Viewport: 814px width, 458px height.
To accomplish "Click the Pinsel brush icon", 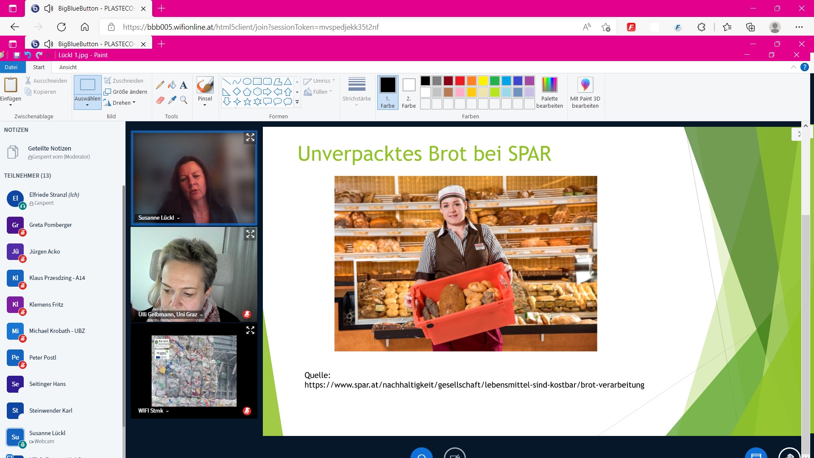I will pyautogui.click(x=205, y=85).
